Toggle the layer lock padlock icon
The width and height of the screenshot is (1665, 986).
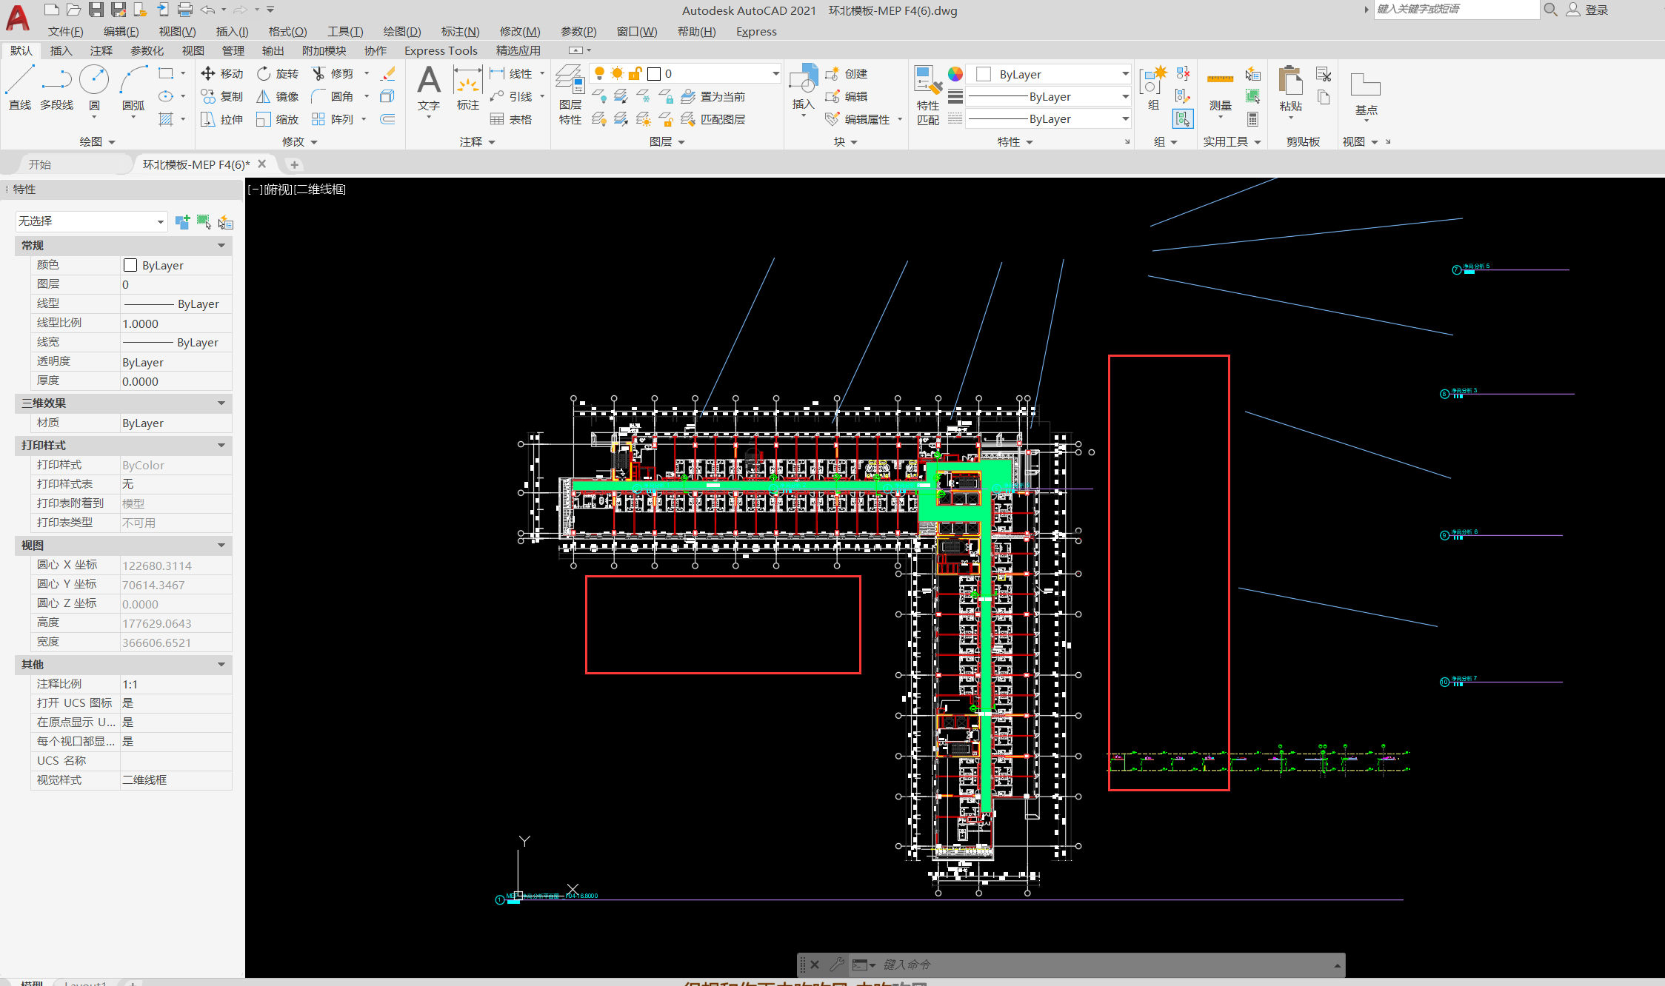[x=635, y=73]
